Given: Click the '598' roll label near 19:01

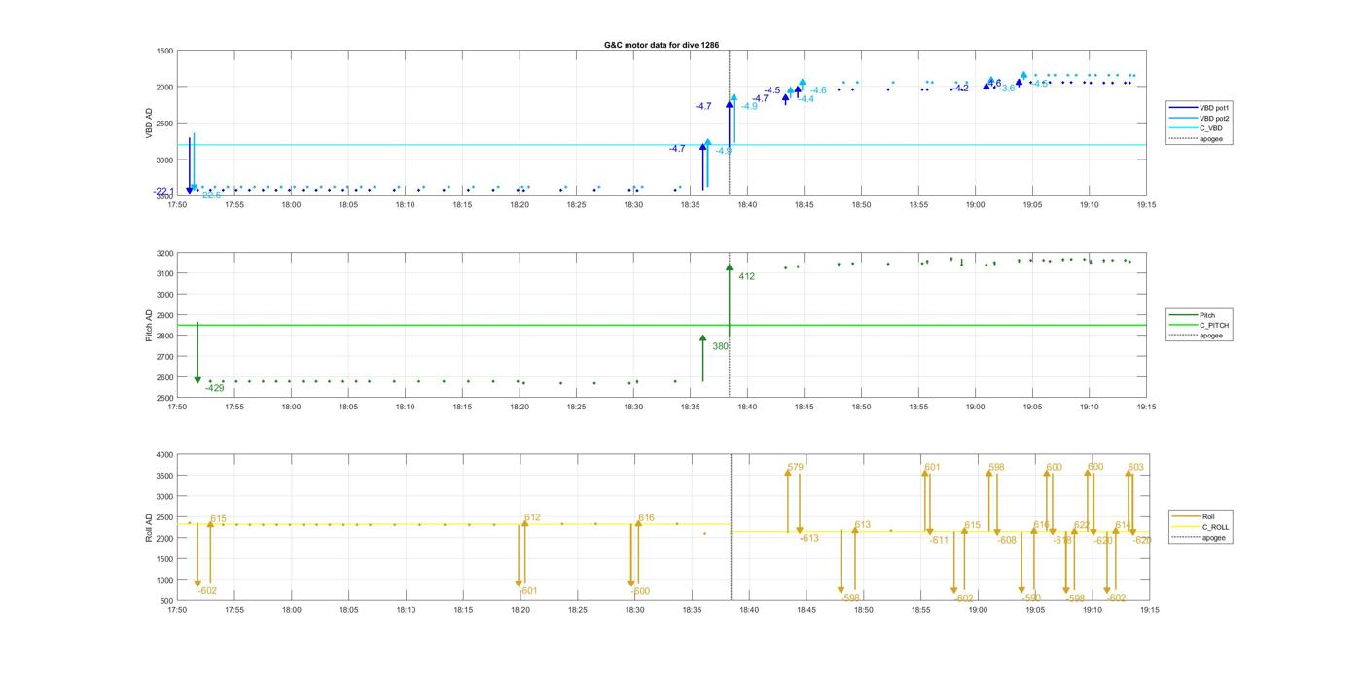Looking at the screenshot, I should 996,467.
